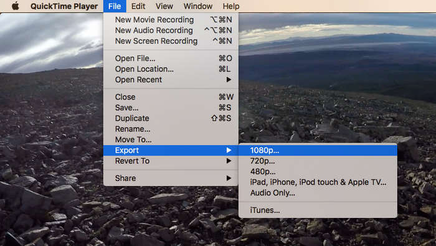Image resolution: width=436 pixels, height=246 pixels.
Task: Select Open Location… entry
Action: click(171, 69)
